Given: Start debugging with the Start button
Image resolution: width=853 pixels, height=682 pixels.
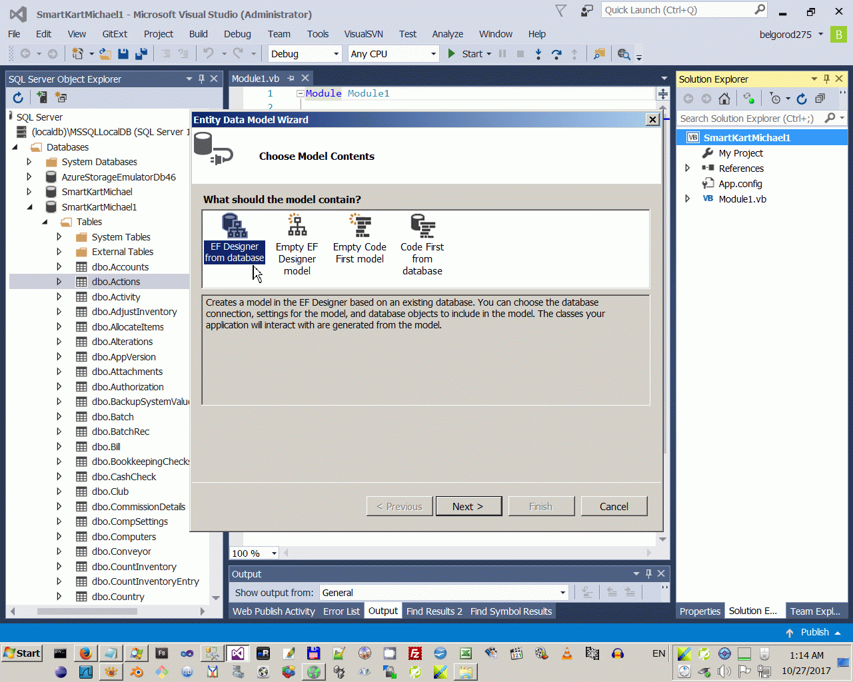Looking at the screenshot, I should coord(469,54).
